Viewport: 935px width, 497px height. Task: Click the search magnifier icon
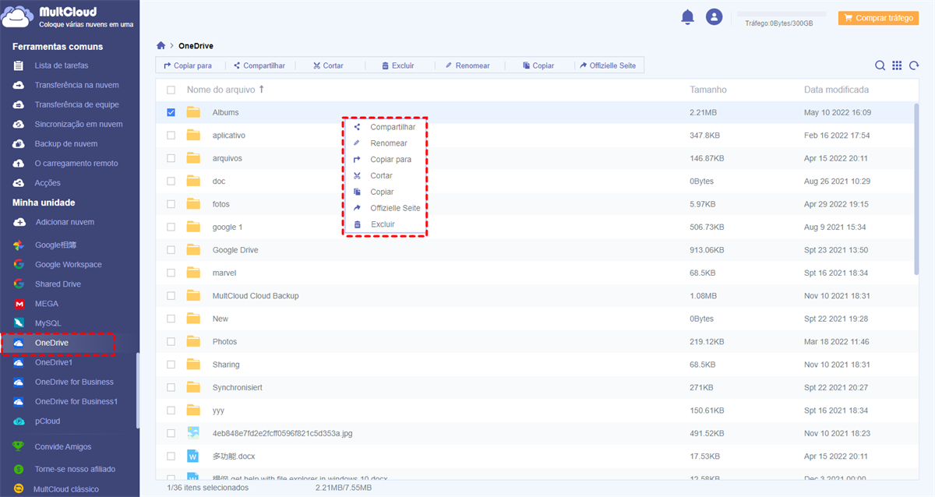pyautogui.click(x=880, y=65)
